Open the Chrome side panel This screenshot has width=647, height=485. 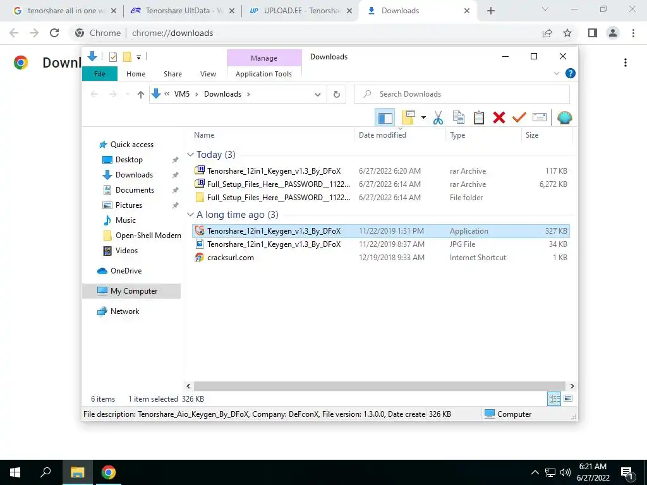[x=593, y=33]
